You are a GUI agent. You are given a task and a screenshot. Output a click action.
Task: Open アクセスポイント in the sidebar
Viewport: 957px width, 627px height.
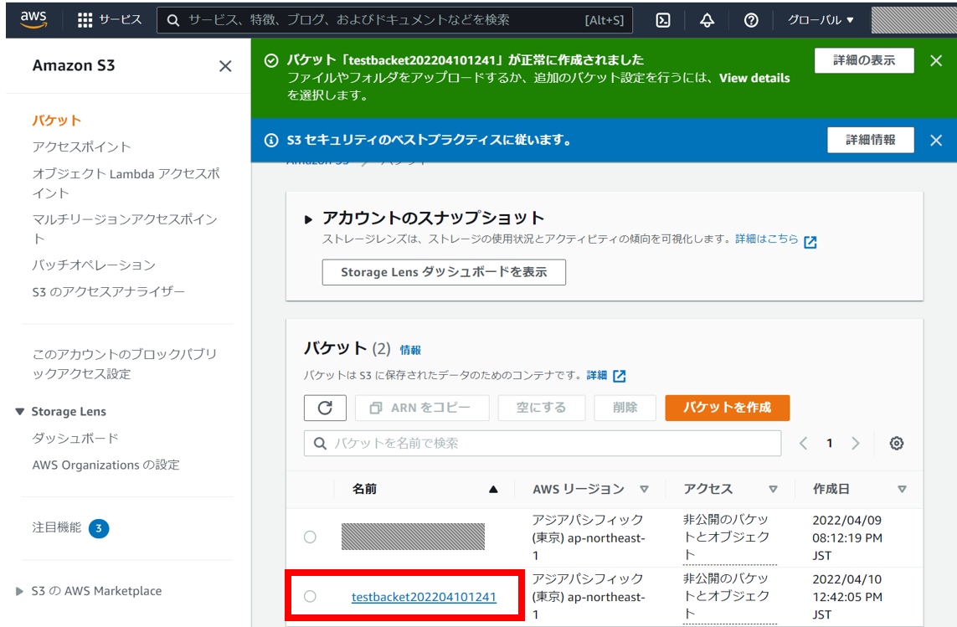pos(82,147)
